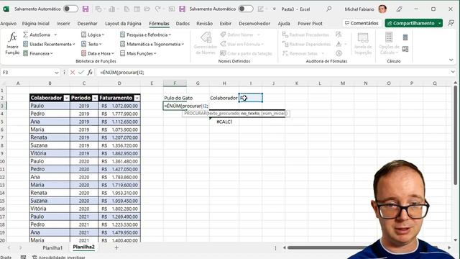Switch to Página Inicial tab

35,24
